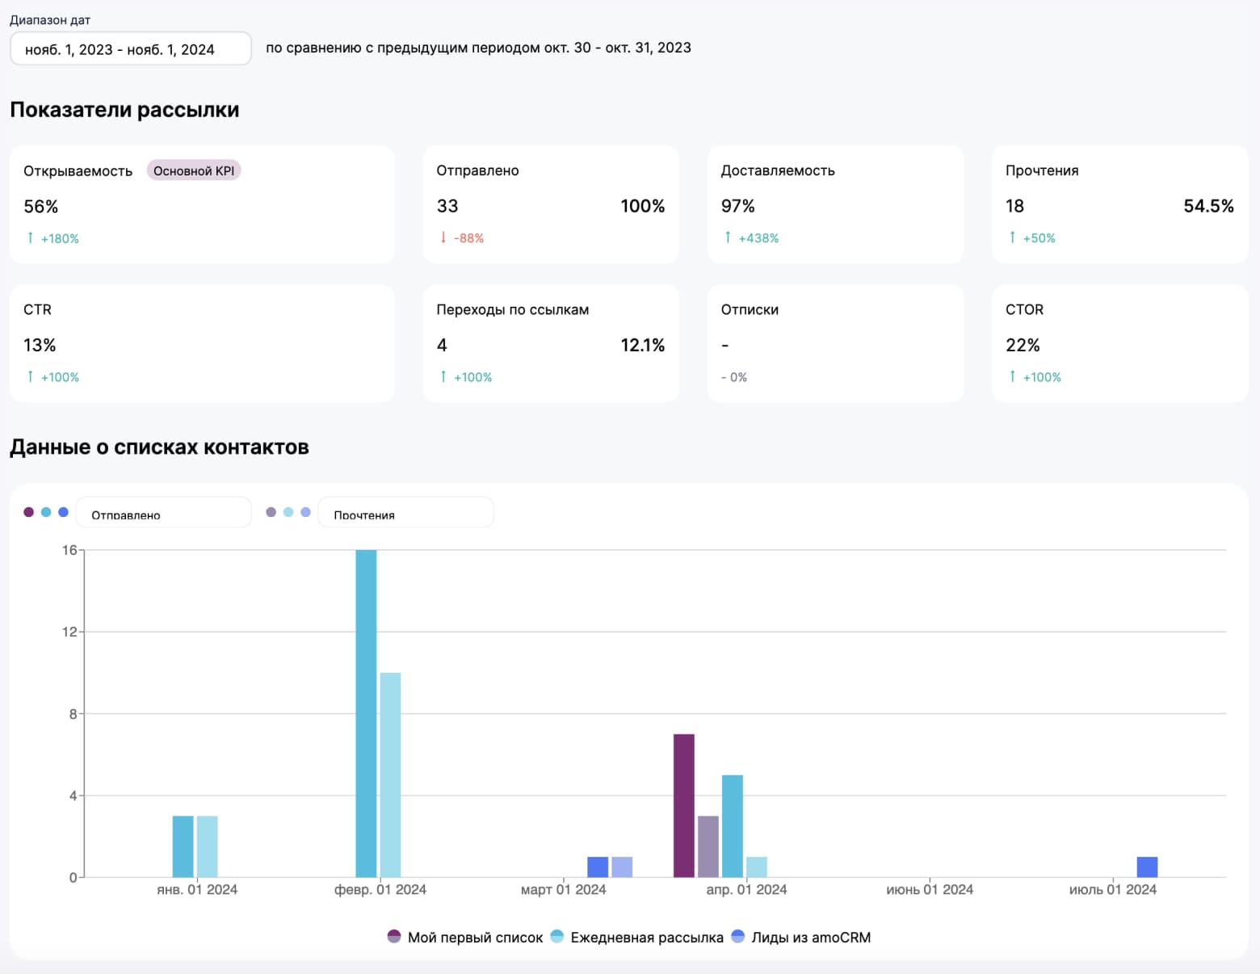Click the Отписки card title
This screenshot has height=974, width=1260.
click(x=750, y=309)
